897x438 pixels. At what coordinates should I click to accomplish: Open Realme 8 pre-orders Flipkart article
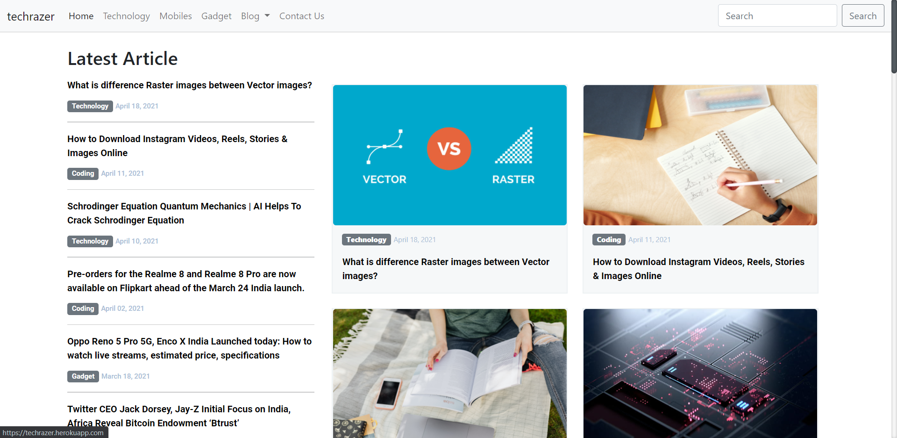pyautogui.click(x=186, y=281)
